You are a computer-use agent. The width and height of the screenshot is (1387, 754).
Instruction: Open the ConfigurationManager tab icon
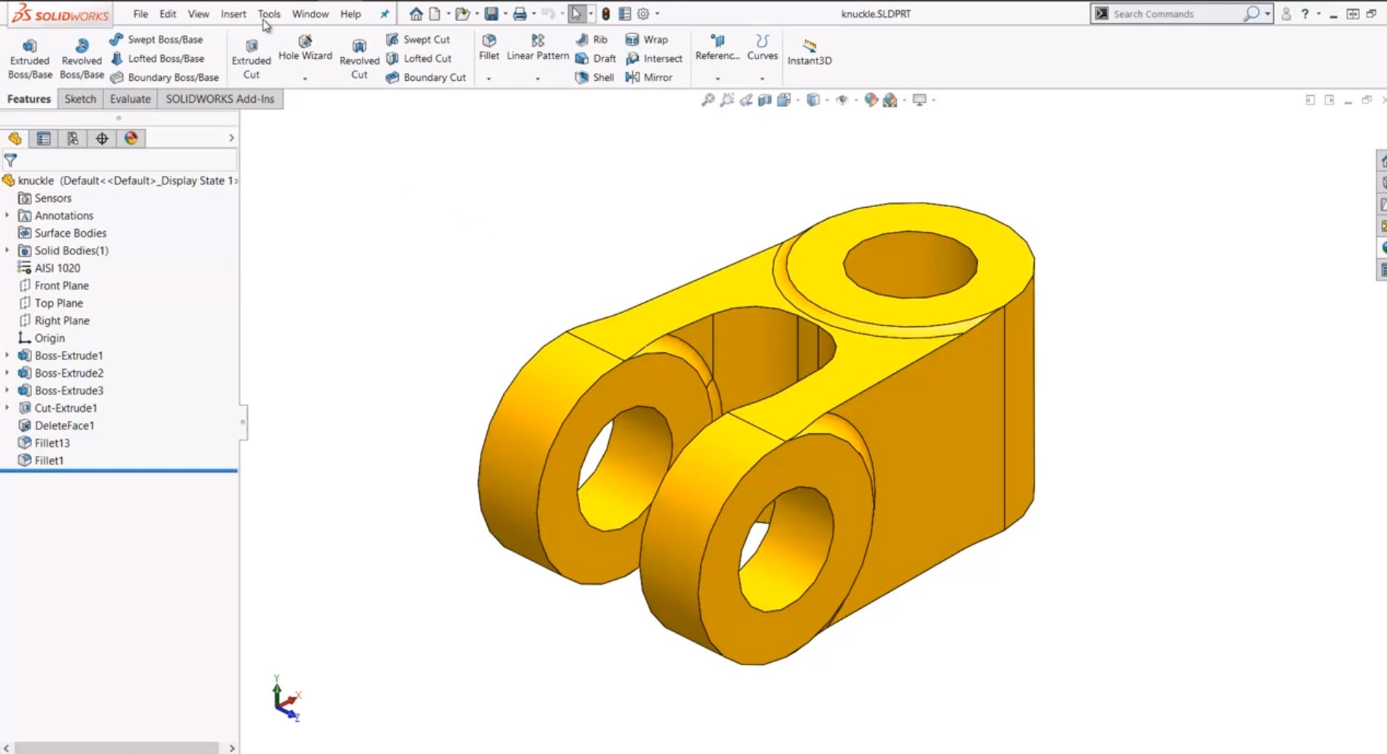73,139
